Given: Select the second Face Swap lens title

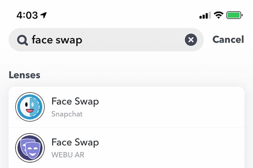Looking at the screenshot, I should pyautogui.click(x=75, y=142).
